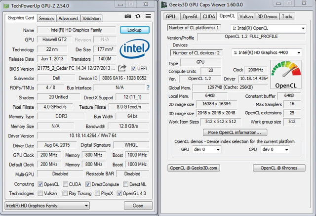The image size is (316, 216).
Task: Switch to the Sensors tab
Action: 46,19
